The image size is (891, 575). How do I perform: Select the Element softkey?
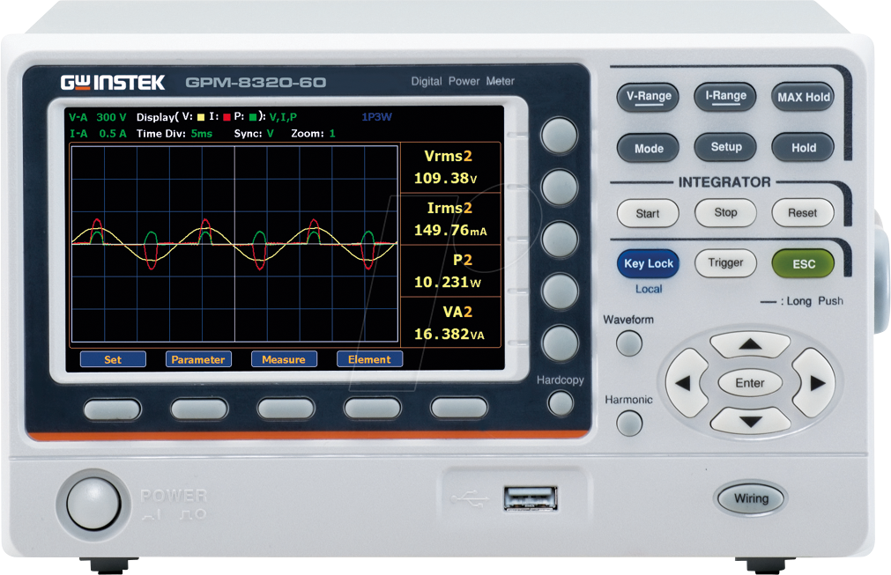coord(369,359)
